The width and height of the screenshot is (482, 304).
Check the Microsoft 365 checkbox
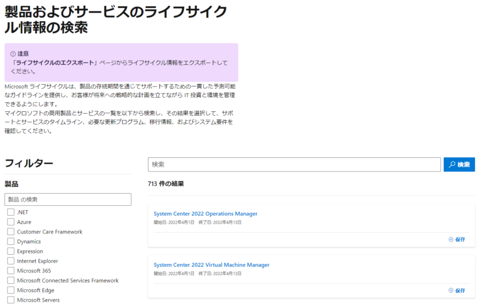(x=11, y=271)
